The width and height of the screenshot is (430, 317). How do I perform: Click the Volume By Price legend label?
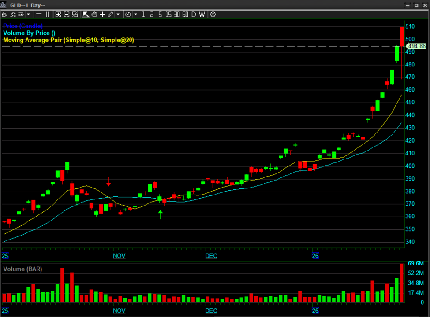[29, 33]
